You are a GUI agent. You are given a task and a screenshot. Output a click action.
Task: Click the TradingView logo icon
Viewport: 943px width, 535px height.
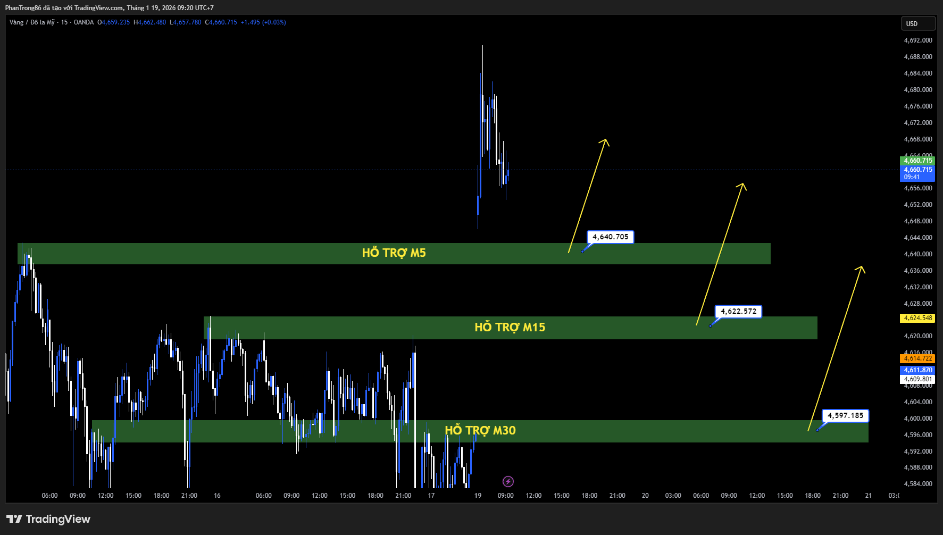14,519
